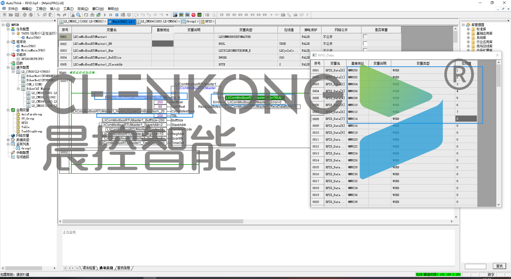Select the 在线追踪 tree item
Image resolution: width=511 pixels, height=279 pixels.
[23, 157]
